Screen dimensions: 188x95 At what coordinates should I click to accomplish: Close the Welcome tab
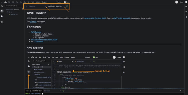[x=45, y=6]
